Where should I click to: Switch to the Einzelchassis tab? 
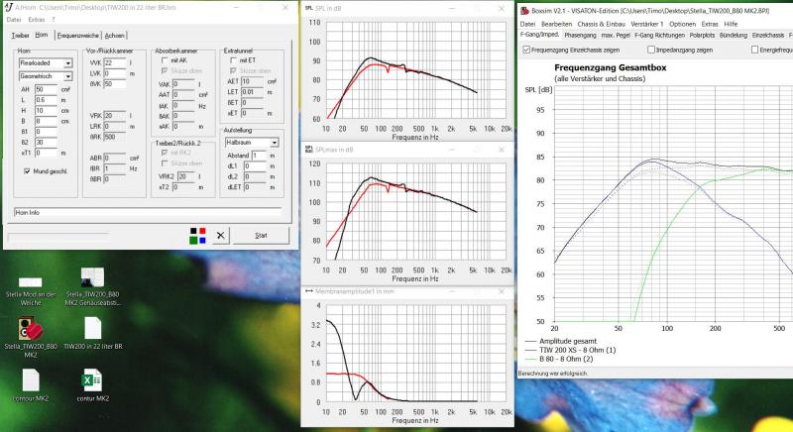click(767, 36)
